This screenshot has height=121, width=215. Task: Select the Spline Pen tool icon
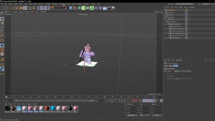pos(75,8)
